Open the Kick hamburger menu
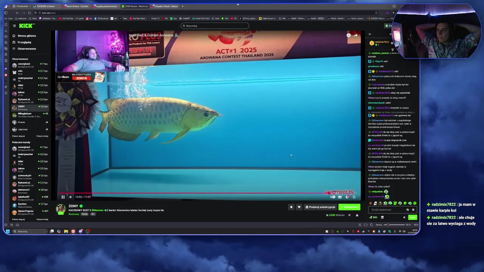Screen dimensions: 484x272 [14, 26]
